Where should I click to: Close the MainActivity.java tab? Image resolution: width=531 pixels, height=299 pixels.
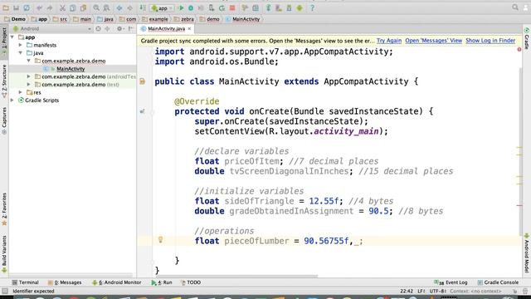pyautogui.click(x=190, y=29)
